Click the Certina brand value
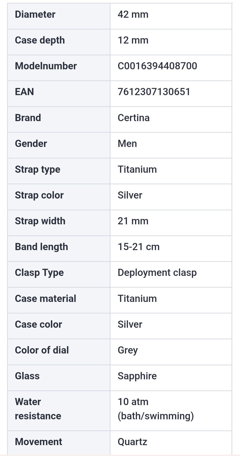This screenshot has height=456, width=240. [133, 118]
